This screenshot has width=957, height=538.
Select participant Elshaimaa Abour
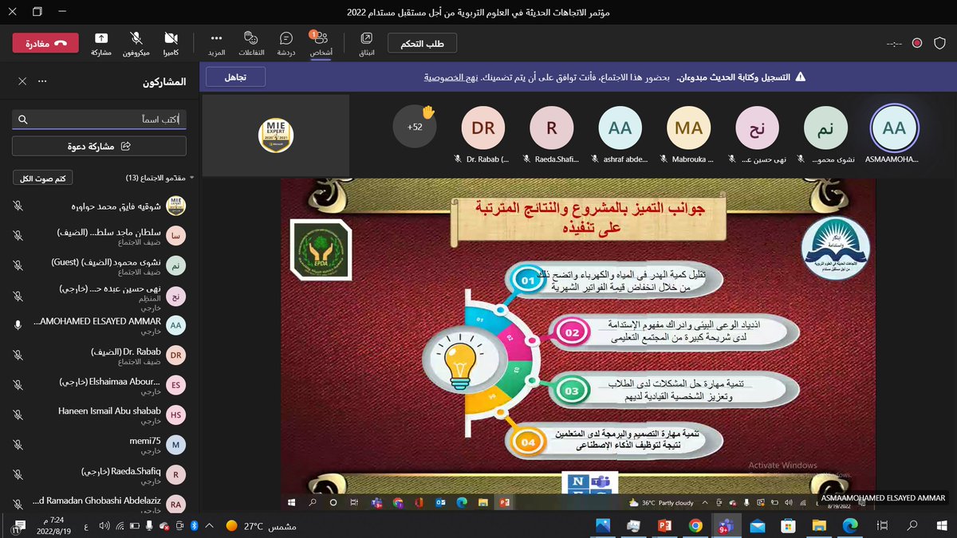[99, 386]
